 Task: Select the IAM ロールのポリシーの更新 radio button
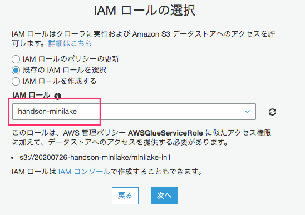16,59
